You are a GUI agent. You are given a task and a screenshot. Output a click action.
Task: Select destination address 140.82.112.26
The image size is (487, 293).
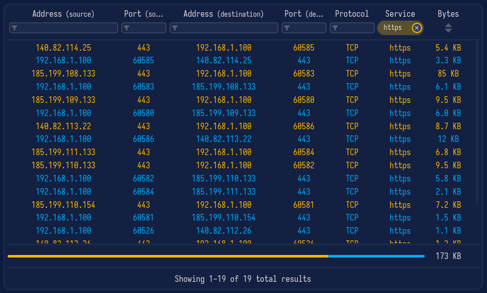[x=224, y=231]
